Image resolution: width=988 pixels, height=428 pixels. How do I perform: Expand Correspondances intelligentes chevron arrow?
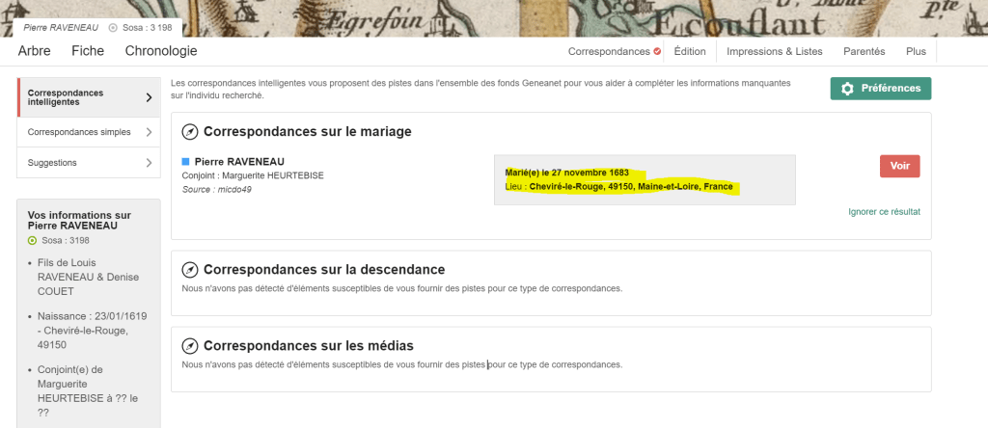149,97
